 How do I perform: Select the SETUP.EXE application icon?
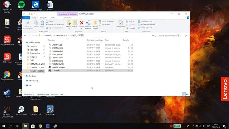[50, 71]
